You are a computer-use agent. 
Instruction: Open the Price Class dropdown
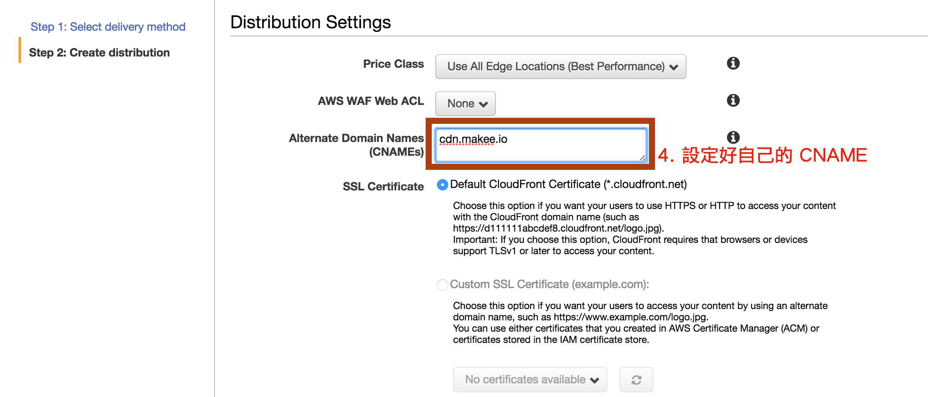(x=561, y=67)
